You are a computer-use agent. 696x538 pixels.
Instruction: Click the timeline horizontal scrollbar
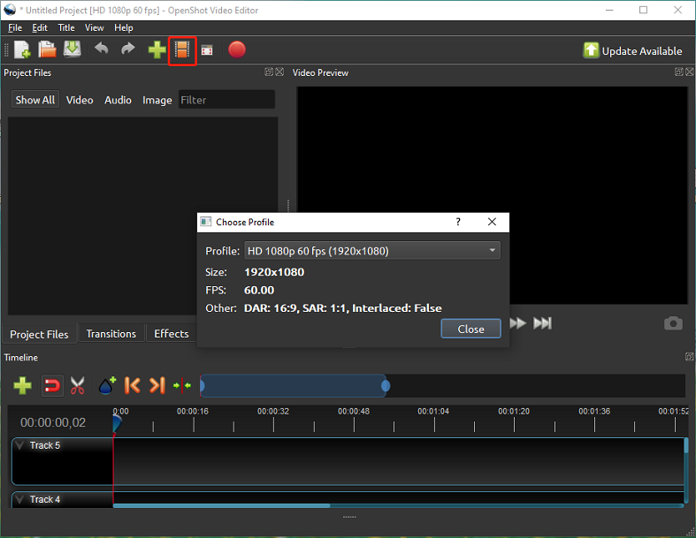coord(221,505)
